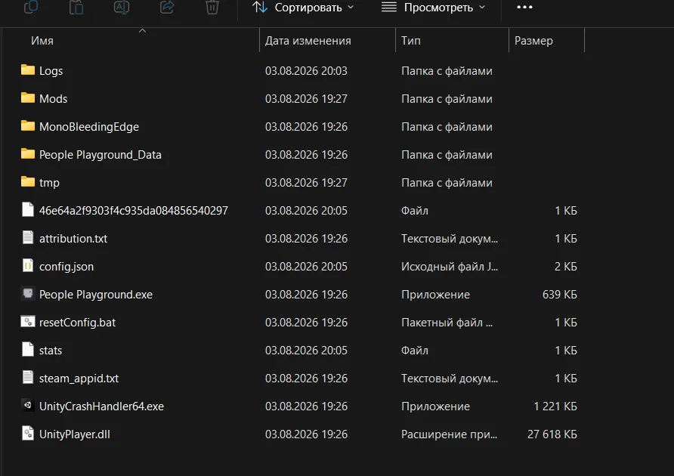The width and height of the screenshot is (674, 476).
Task: Click the attribution.txt file icon
Action: pos(28,237)
